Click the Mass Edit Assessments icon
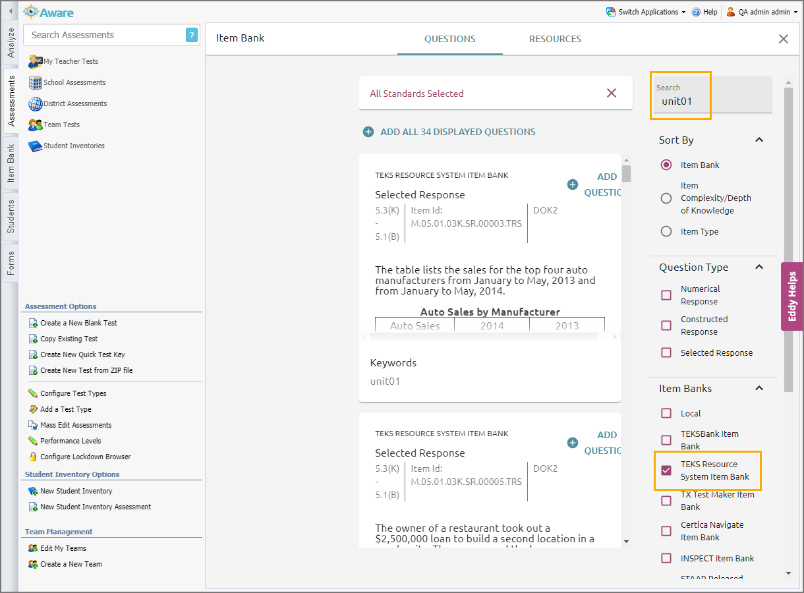Viewport: 804px width, 593px height. click(33, 425)
